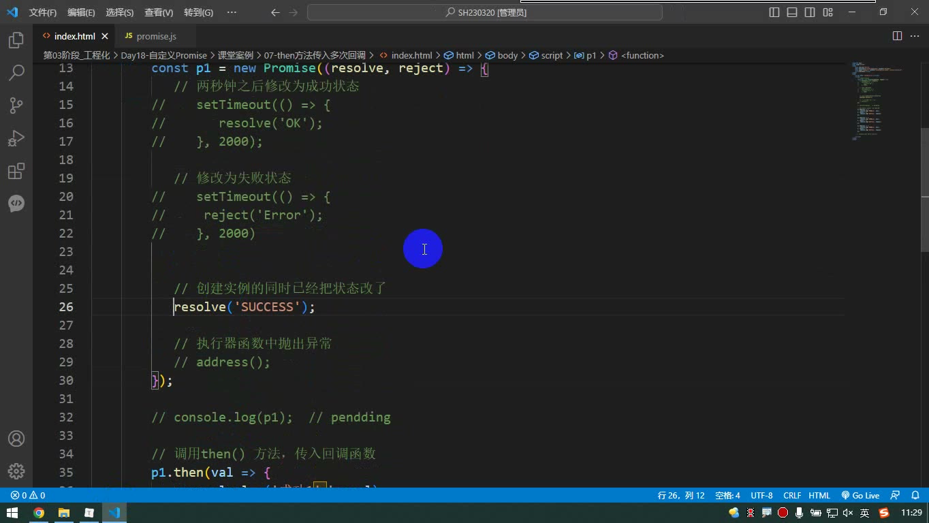
Task: Split the editor to the right
Action: click(x=897, y=36)
